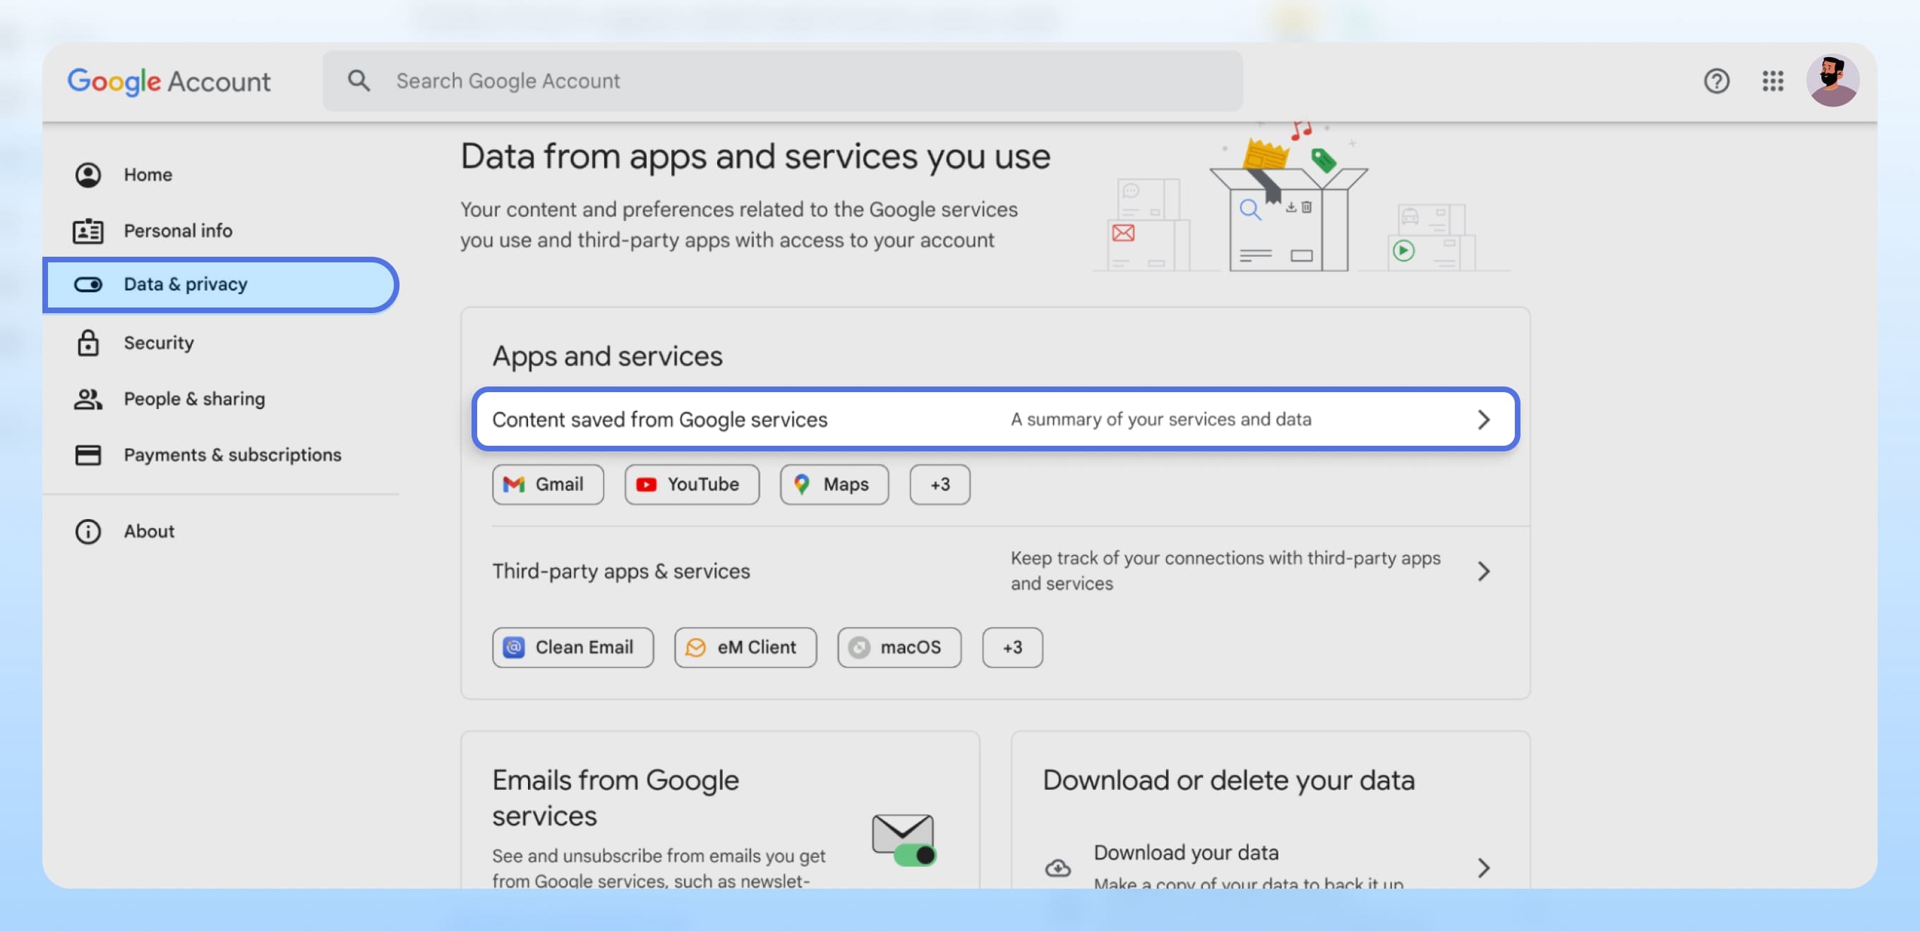Screen dimensions: 1920x931
Task: Select Data & privacy menu item
Action: (x=221, y=284)
